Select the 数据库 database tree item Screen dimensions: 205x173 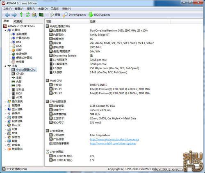pyautogui.click(x=14, y=145)
